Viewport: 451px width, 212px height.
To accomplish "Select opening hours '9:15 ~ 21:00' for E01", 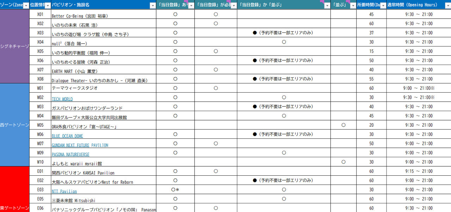I will pyautogui.click(x=419, y=171).
